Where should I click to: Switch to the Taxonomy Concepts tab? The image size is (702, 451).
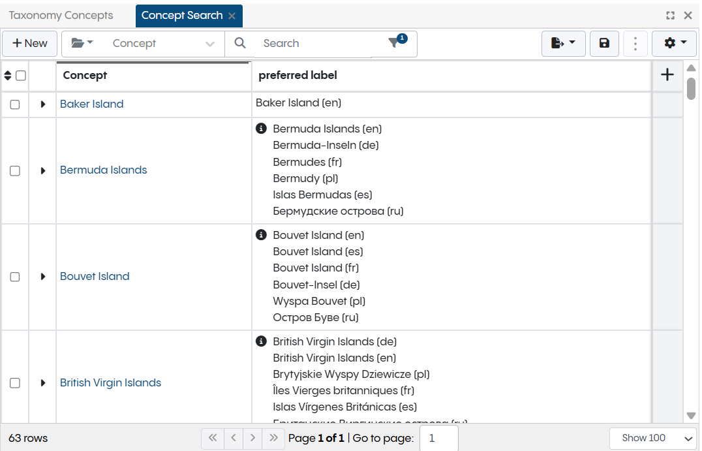coord(61,15)
